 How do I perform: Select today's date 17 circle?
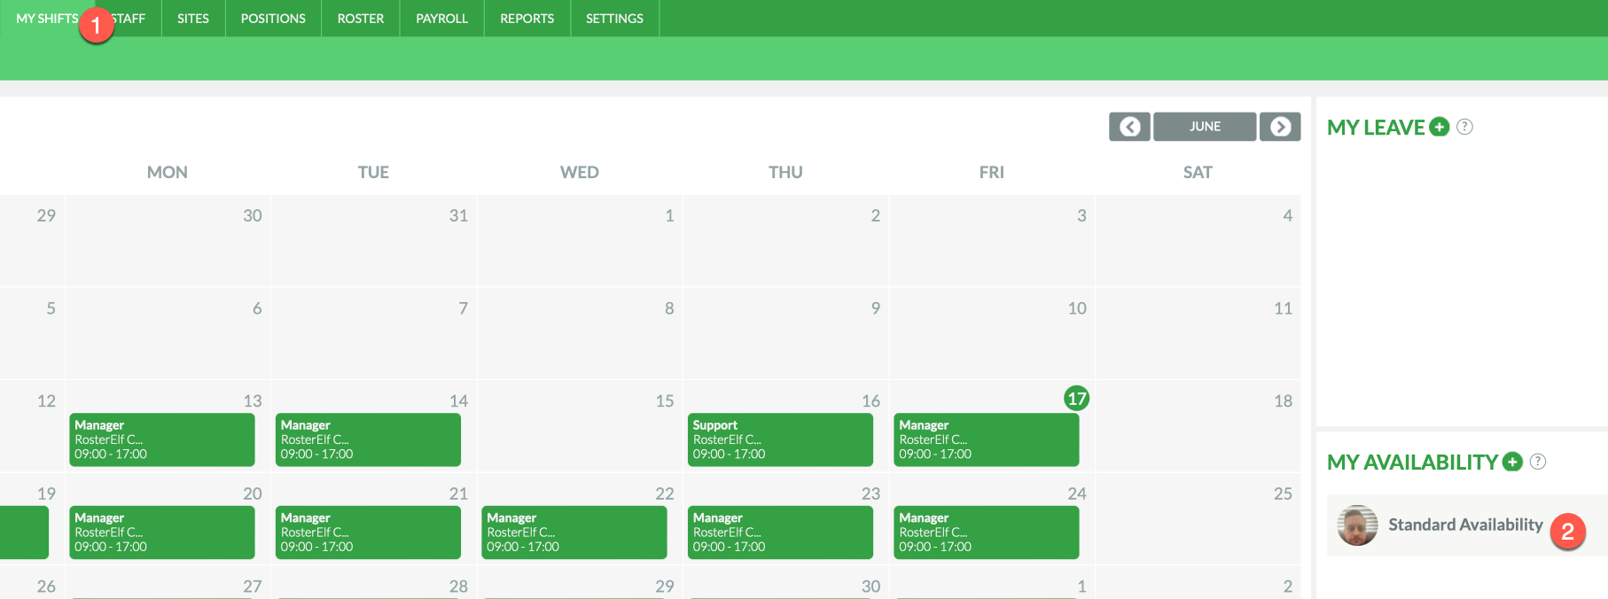pyautogui.click(x=1076, y=399)
